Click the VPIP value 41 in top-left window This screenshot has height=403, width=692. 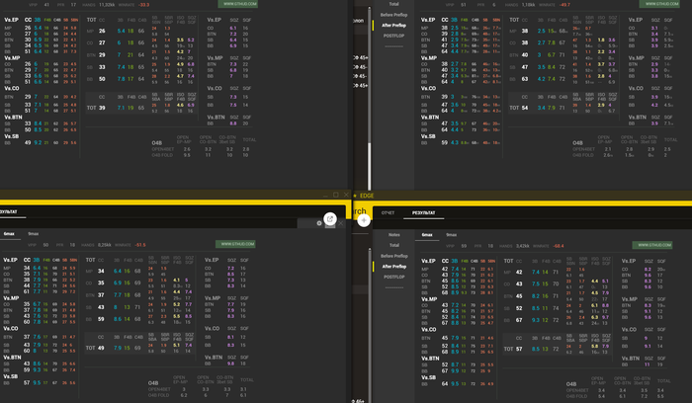[46, 5]
